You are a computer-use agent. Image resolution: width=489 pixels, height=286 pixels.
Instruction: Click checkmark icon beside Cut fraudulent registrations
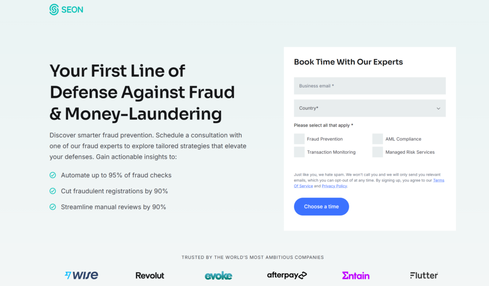pos(53,191)
